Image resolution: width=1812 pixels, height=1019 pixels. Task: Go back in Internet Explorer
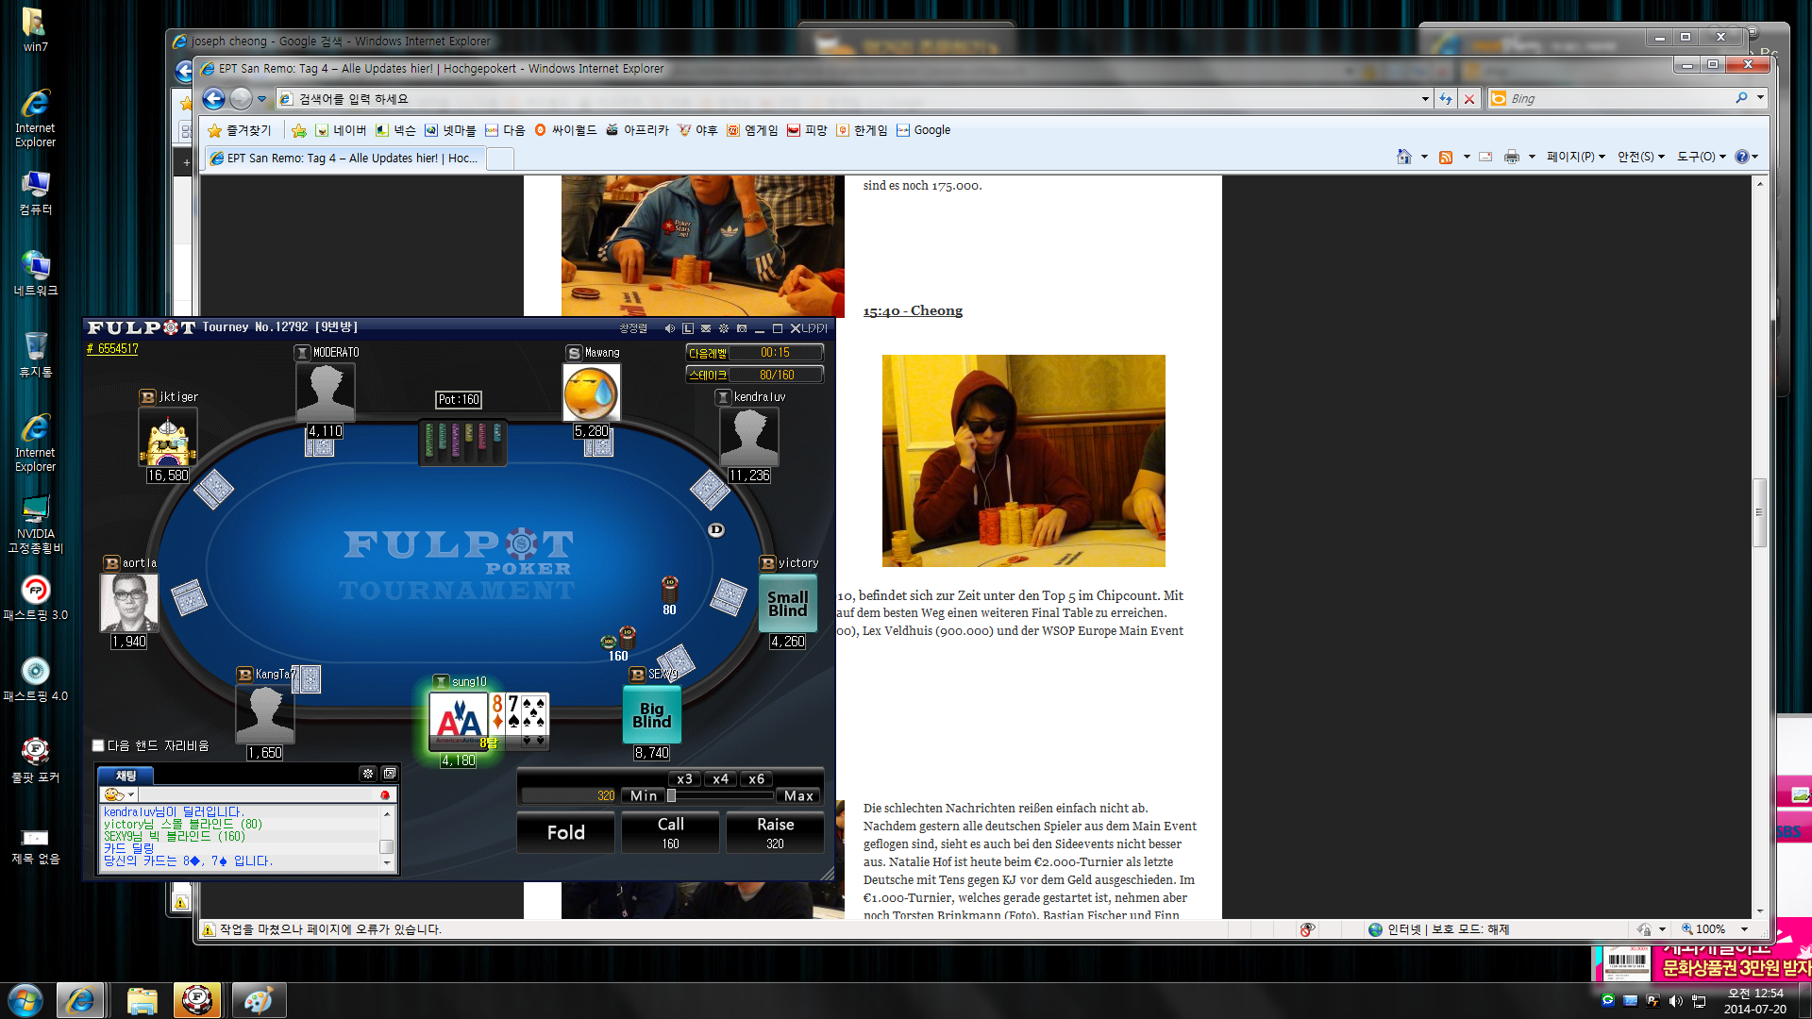tap(214, 99)
